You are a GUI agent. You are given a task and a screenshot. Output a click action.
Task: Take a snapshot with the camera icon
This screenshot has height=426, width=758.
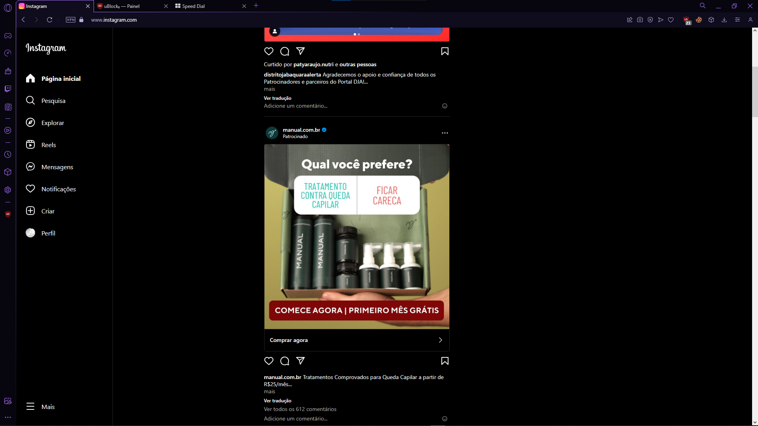click(640, 20)
